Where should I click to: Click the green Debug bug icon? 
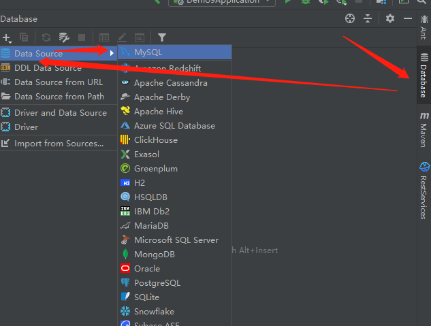[306, 1]
